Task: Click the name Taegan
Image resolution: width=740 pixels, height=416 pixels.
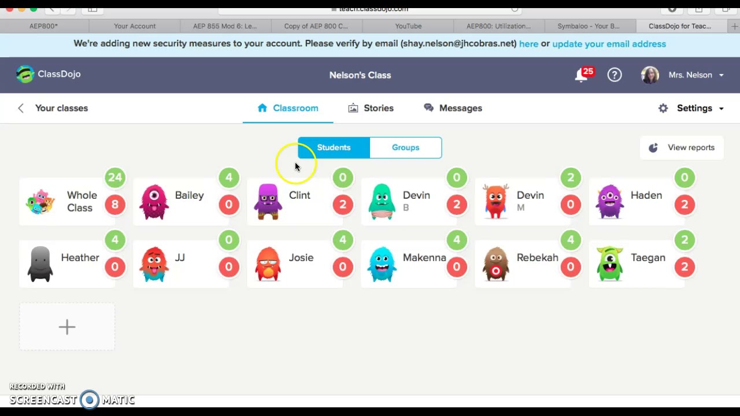Action: click(648, 258)
